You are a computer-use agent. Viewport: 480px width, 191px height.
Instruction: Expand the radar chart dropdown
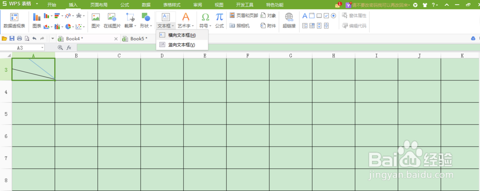coord(84,16)
